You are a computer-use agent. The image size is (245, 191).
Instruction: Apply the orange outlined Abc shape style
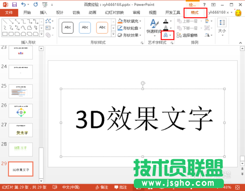tap(102, 27)
